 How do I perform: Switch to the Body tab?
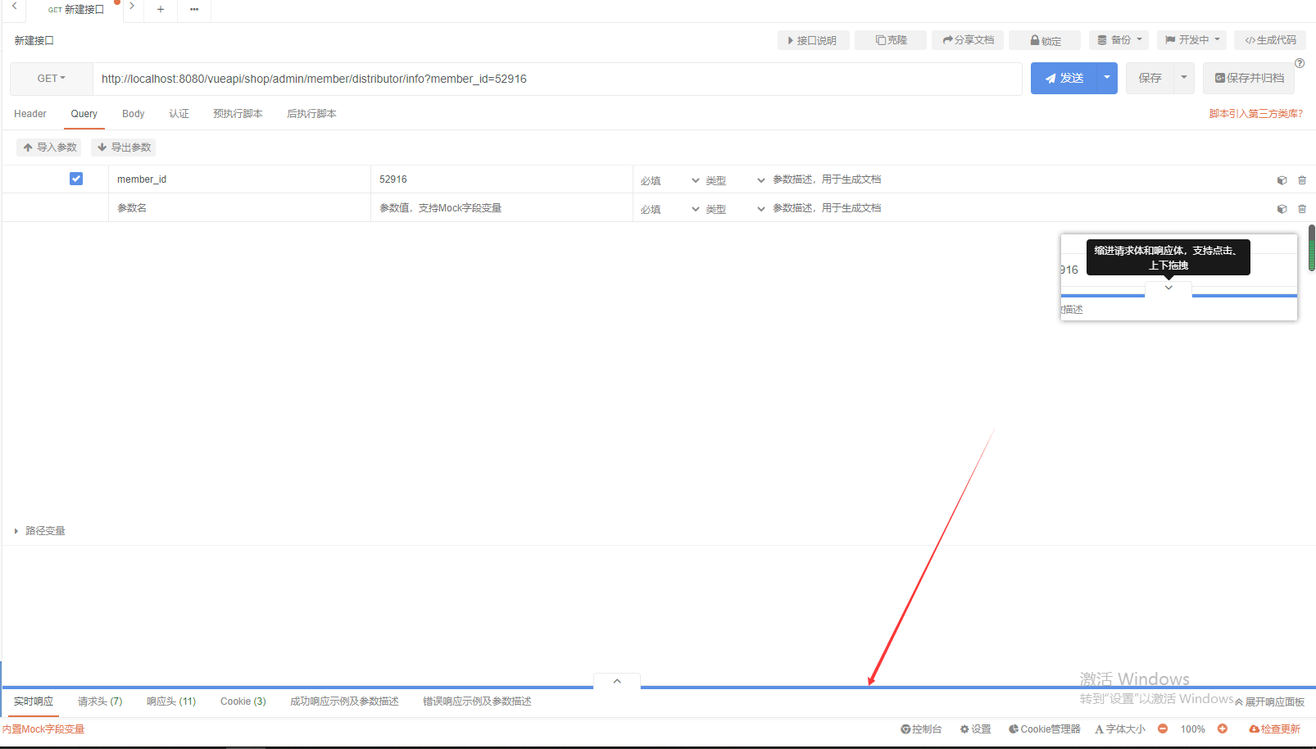point(133,114)
